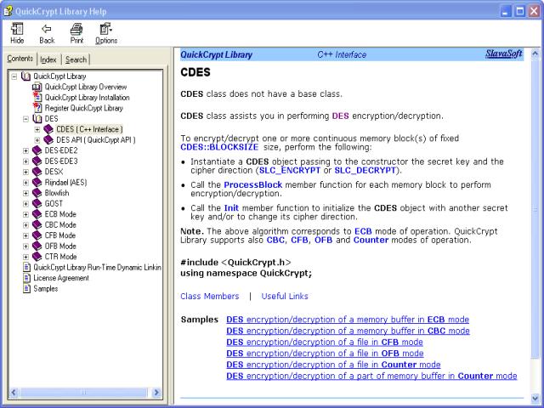Expand the GOST node
Image resolution: width=544 pixels, height=408 pixels.
coord(25,204)
